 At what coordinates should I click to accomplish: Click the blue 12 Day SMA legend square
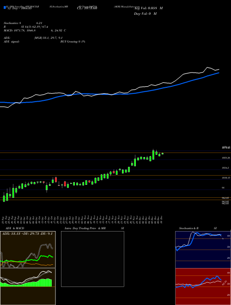tap(5, 8)
